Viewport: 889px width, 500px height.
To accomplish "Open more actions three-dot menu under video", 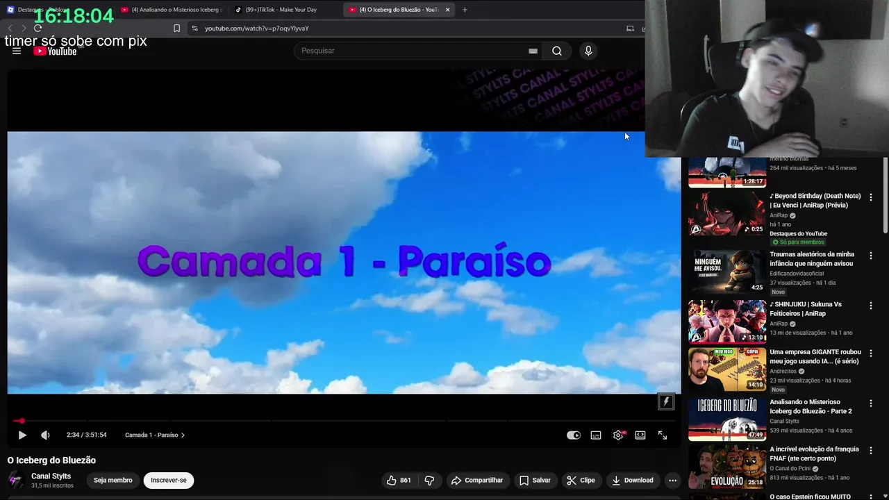I will pos(672,480).
